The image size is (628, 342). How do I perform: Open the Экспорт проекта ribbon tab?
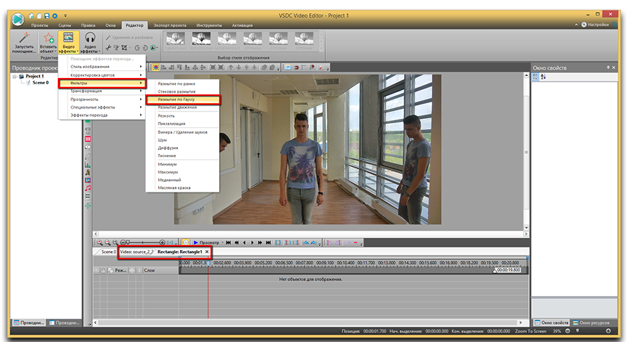[x=170, y=25]
